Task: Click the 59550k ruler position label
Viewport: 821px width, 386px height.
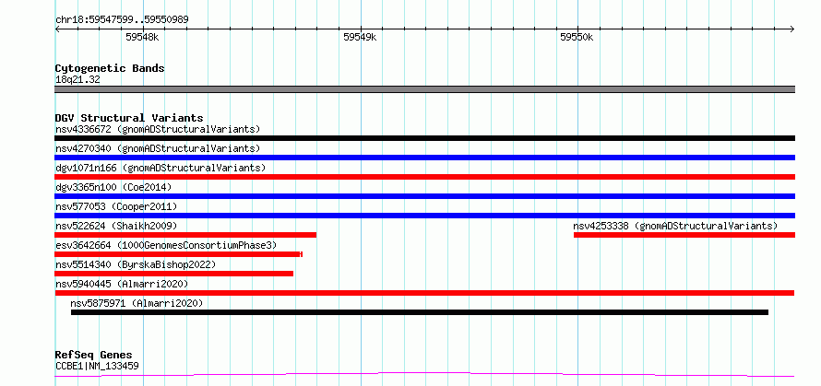Action: tap(577, 37)
